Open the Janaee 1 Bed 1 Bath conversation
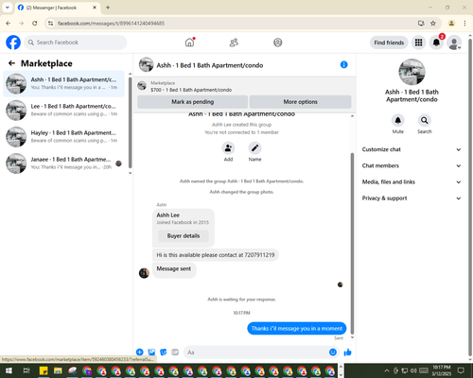 click(64, 163)
